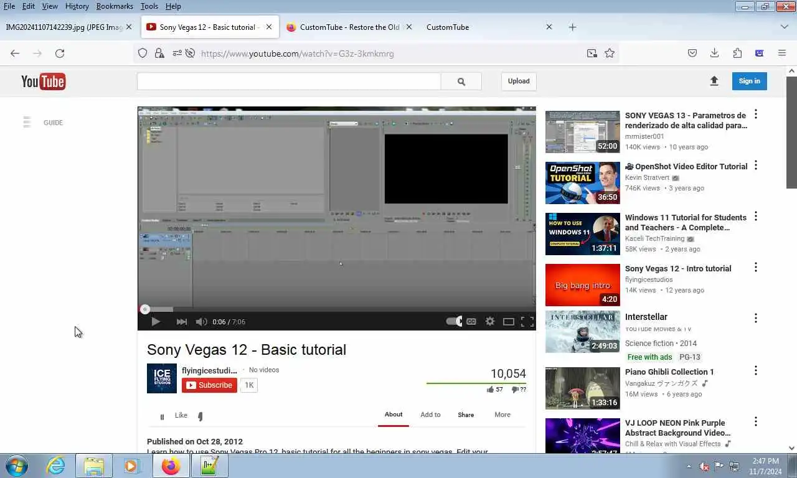Open options for Interstellar movie
The height and width of the screenshot is (478, 797).
tap(756, 318)
